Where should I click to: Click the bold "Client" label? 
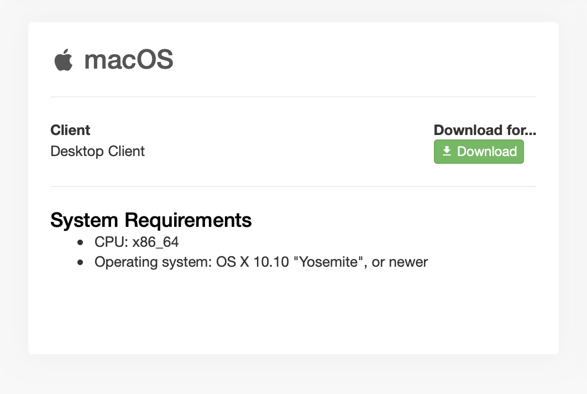click(70, 130)
